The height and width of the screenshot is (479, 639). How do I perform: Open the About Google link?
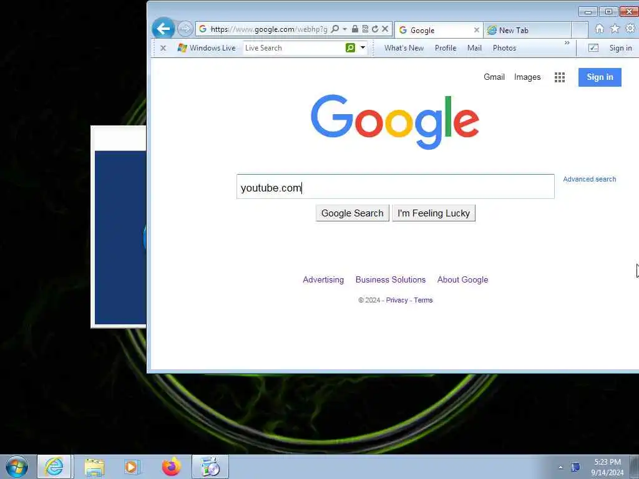[x=462, y=280]
